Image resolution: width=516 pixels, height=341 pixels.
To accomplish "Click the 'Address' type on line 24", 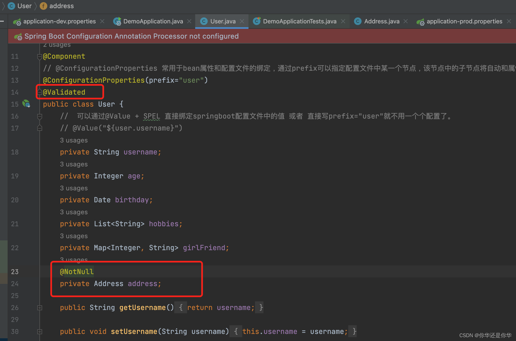I will pos(108,284).
